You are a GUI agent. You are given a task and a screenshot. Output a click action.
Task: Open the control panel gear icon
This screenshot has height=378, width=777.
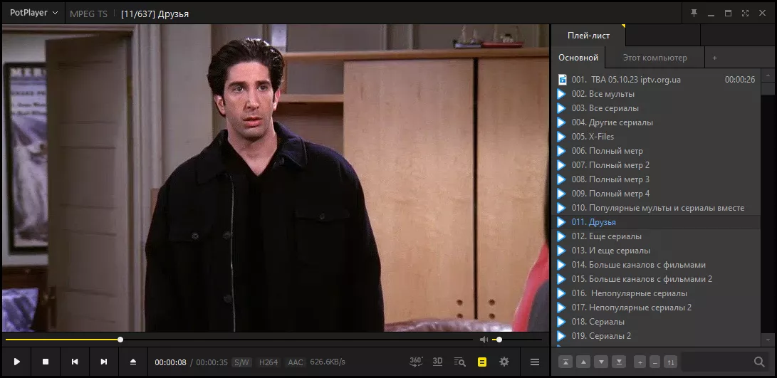point(504,362)
